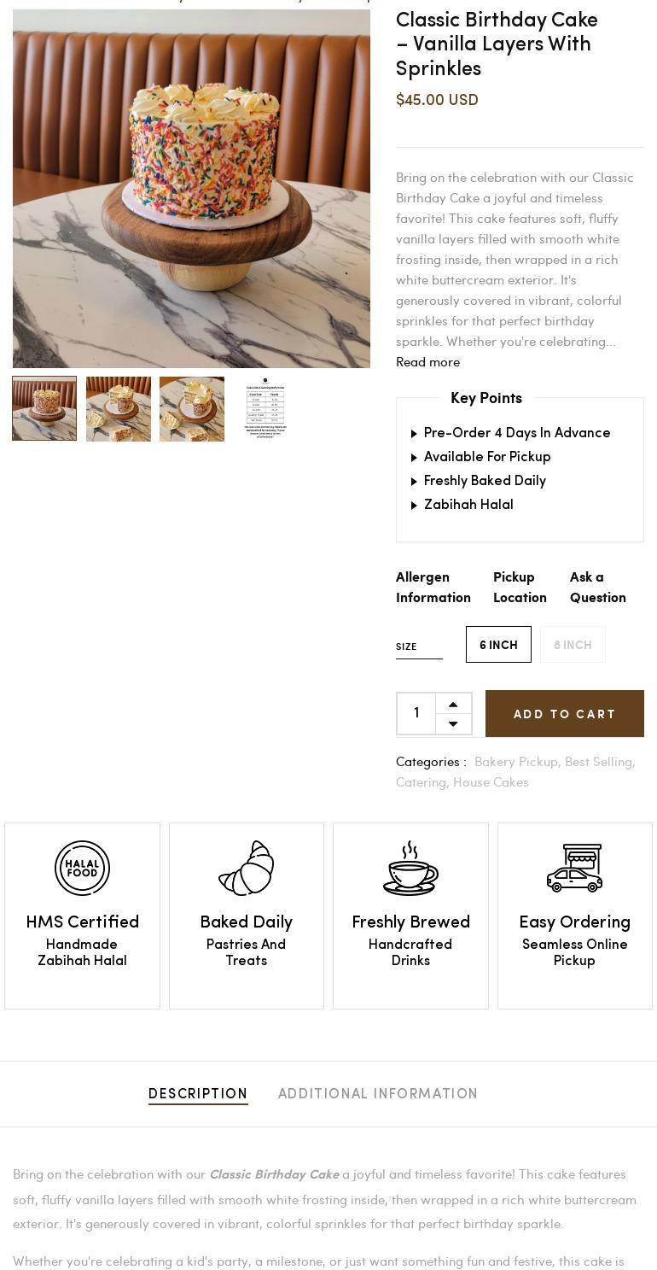Select the 8 INCH size option

pos(573,645)
